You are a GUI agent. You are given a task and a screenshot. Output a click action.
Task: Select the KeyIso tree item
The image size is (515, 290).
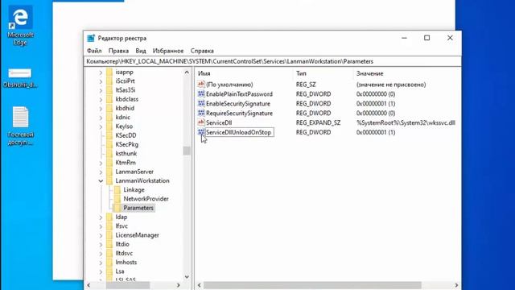point(124,126)
